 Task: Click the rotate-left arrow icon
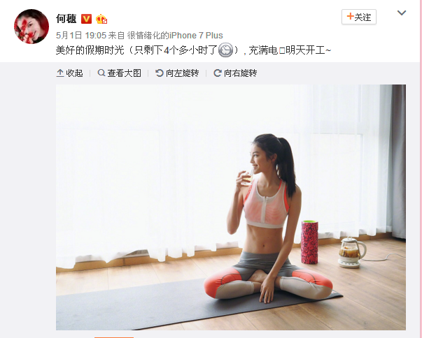point(160,73)
